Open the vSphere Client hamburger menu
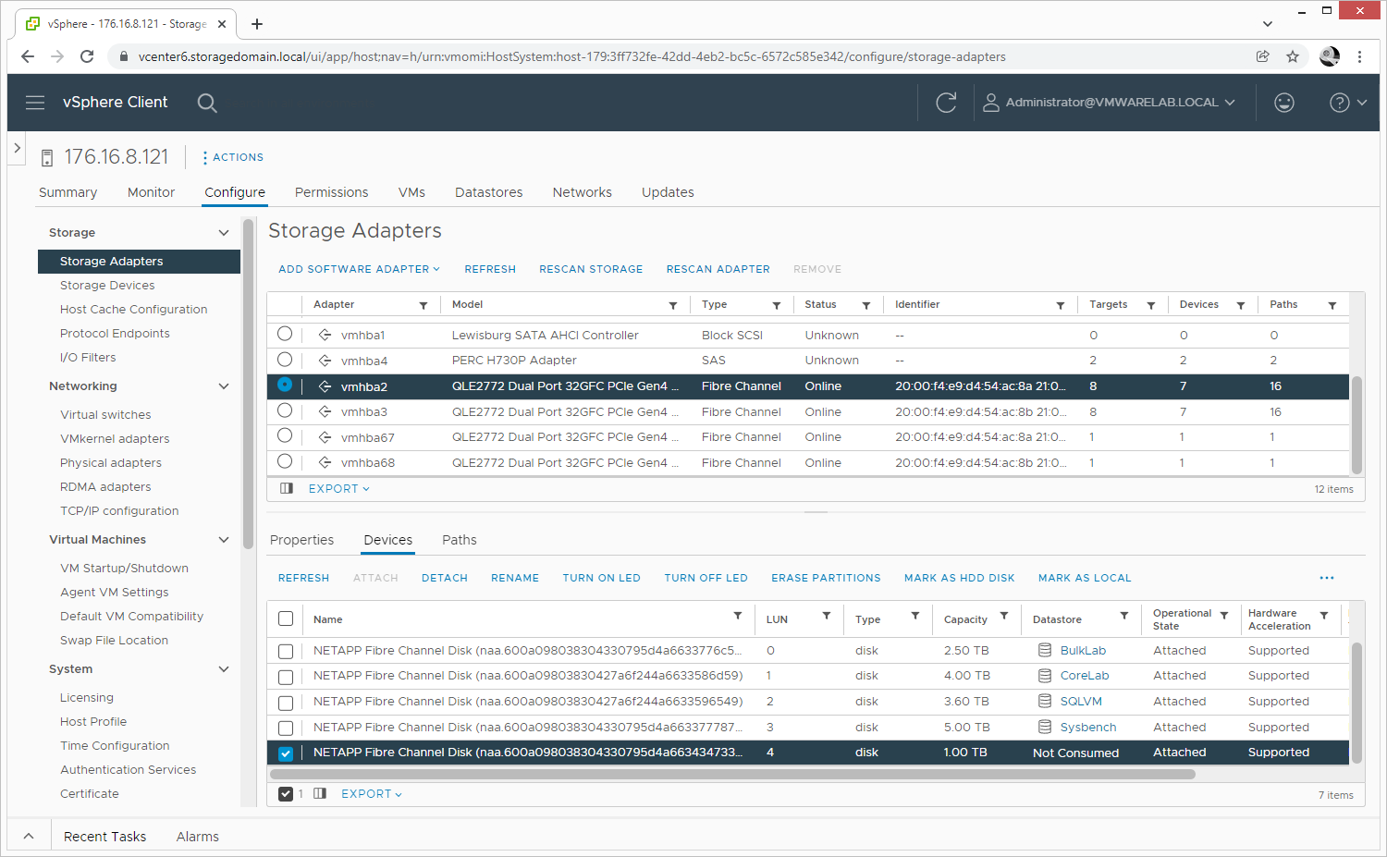The image size is (1387, 857). click(x=35, y=103)
